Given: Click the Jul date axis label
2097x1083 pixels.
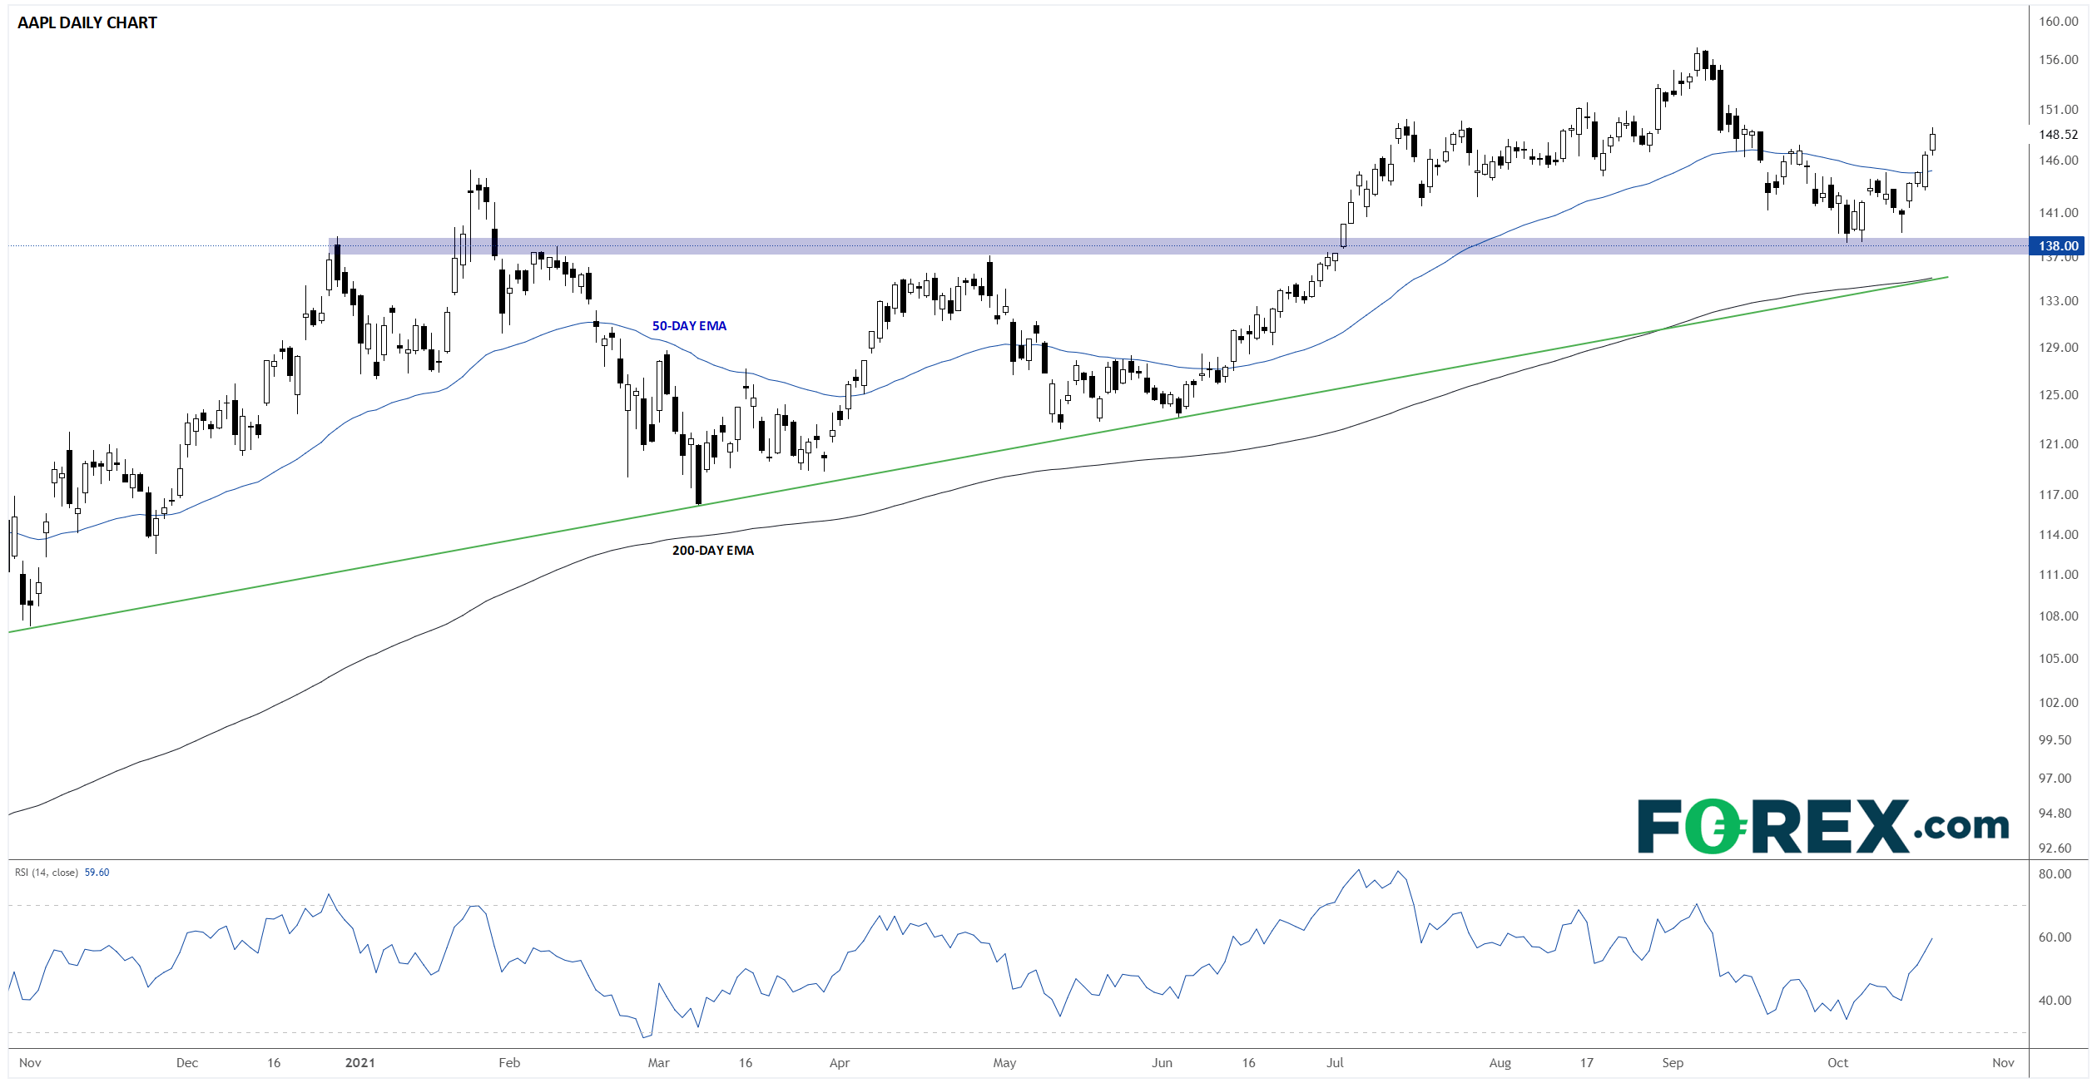Looking at the screenshot, I should [1335, 1062].
